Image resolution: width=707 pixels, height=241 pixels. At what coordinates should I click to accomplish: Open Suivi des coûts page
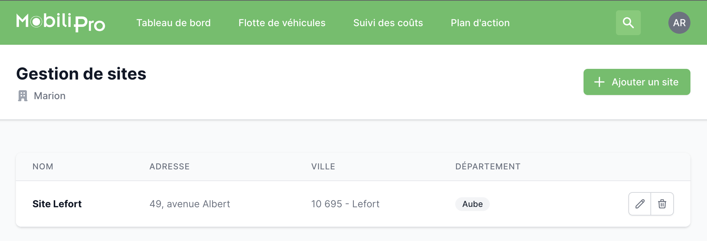[x=388, y=23]
